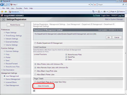The image size is (127, 95).
Task: Click the search magnifier icon
Action: (123, 5)
